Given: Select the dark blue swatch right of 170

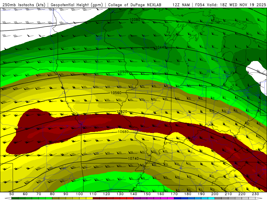Looking at the screenshot, I should click(178, 198).
